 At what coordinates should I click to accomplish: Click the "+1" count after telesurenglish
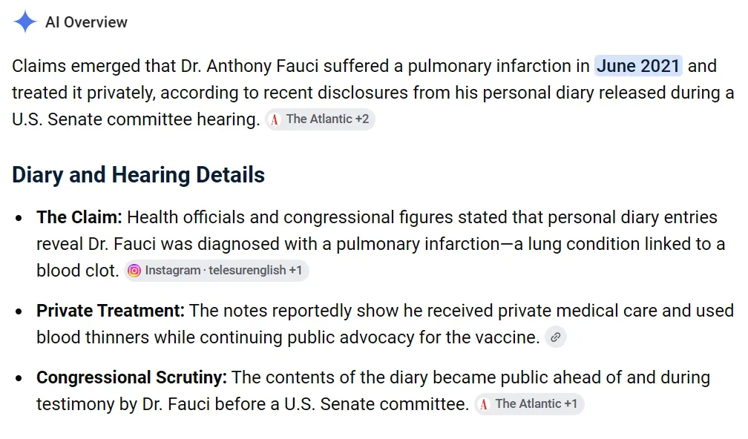pos(295,270)
